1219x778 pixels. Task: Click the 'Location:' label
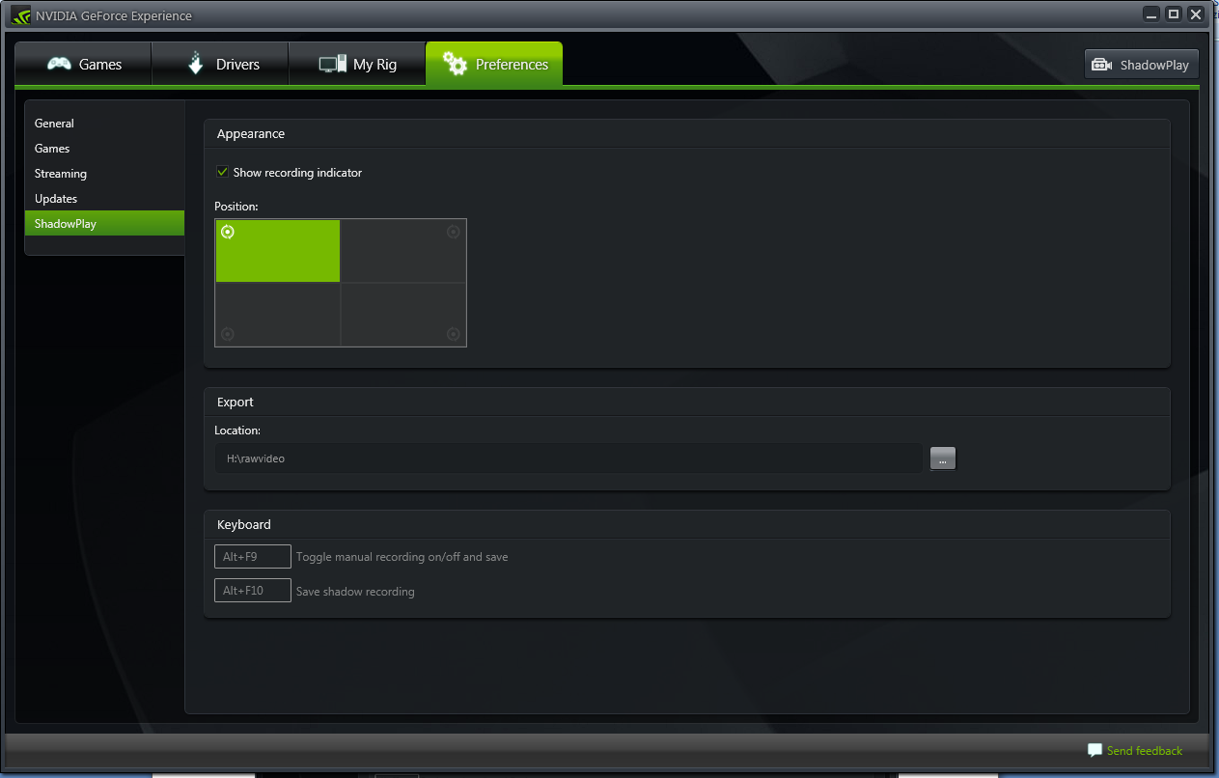pos(237,431)
